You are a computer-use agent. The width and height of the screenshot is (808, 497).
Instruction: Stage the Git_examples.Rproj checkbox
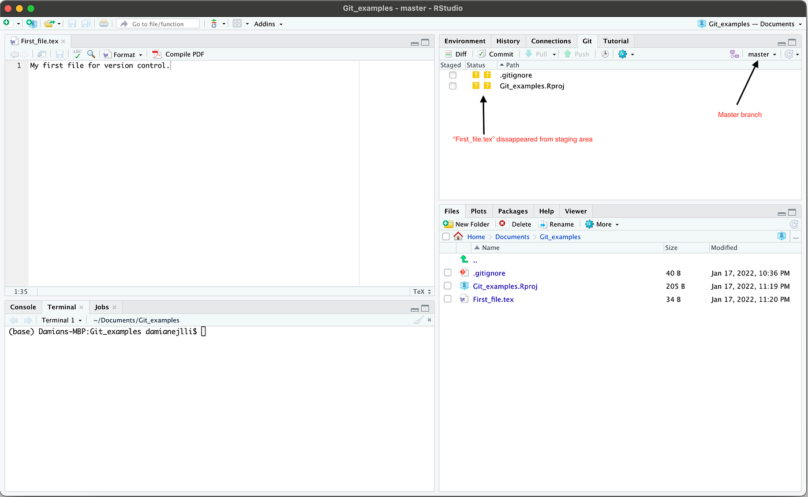coord(452,86)
